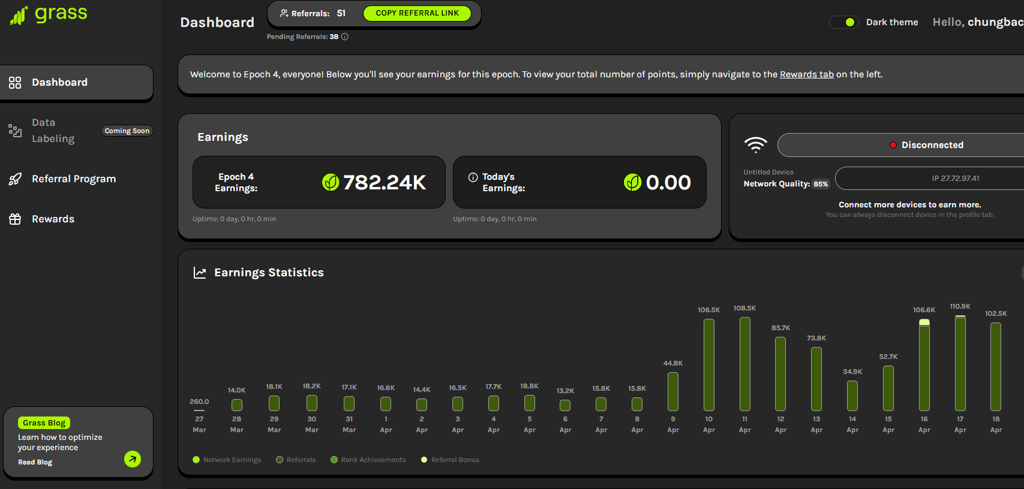Click the Pending Referrals info icon
Image resolution: width=1024 pixels, height=489 pixels.
345,37
